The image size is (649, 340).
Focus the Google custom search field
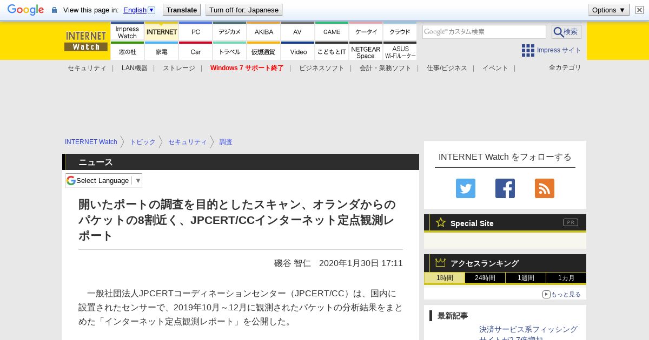coord(484,32)
